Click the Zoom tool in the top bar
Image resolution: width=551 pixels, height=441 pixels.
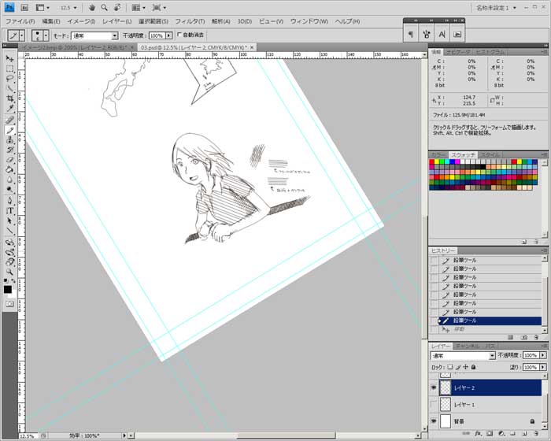pyautogui.click(x=104, y=7)
